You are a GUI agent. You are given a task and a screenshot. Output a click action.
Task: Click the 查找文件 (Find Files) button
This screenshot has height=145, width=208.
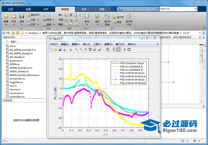tap(33, 15)
